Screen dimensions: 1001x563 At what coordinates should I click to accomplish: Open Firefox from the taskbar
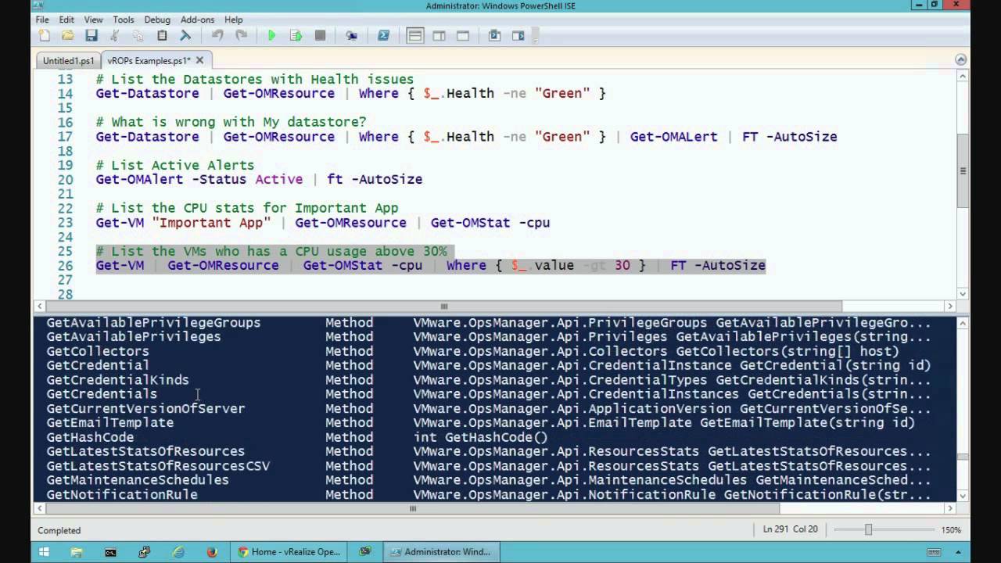tap(212, 552)
